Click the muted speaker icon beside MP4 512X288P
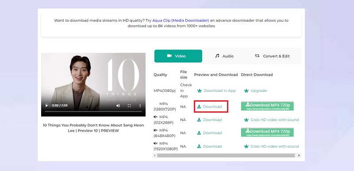The image size is (354, 171). (x=155, y=117)
